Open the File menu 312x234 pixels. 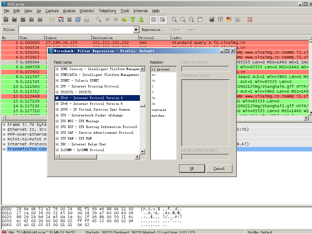click(x=7, y=11)
